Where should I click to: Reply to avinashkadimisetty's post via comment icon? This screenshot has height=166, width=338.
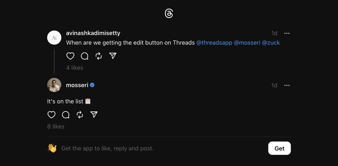click(x=84, y=56)
